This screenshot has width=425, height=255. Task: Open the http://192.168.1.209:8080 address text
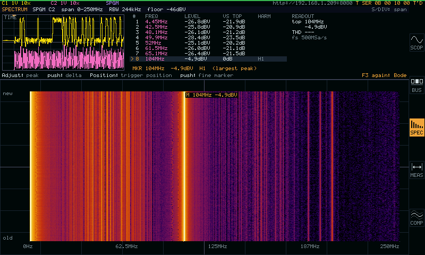click(312, 3)
